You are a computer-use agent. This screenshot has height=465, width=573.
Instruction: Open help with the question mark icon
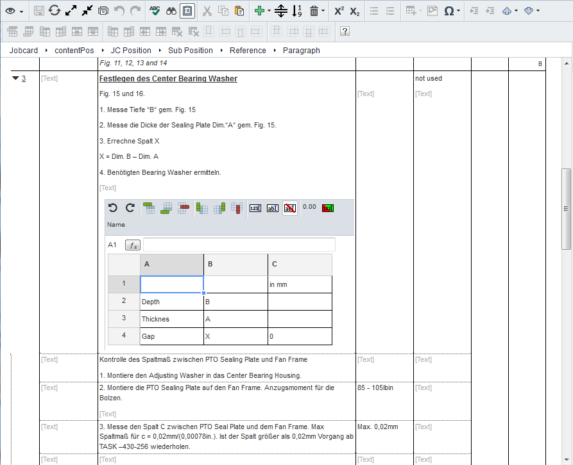tap(345, 31)
